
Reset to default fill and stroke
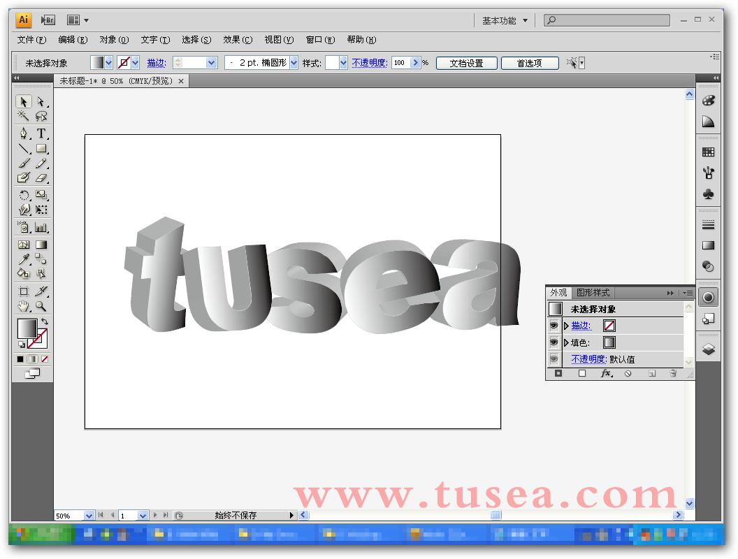point(21,344)
